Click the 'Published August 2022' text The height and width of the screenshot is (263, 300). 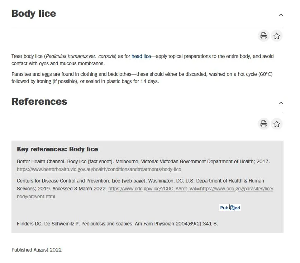(x=37, y=250)
